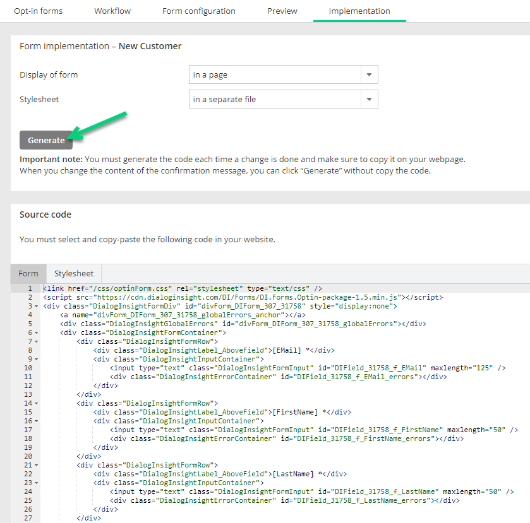This screenshot has width=530, height=523.
Task: Select the Implementation tab
Action: pos(359,11)
